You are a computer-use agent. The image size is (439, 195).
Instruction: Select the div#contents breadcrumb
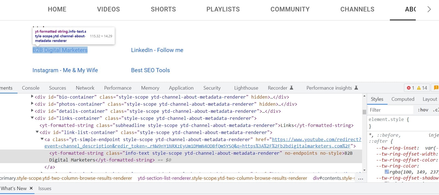coord(334,178)
